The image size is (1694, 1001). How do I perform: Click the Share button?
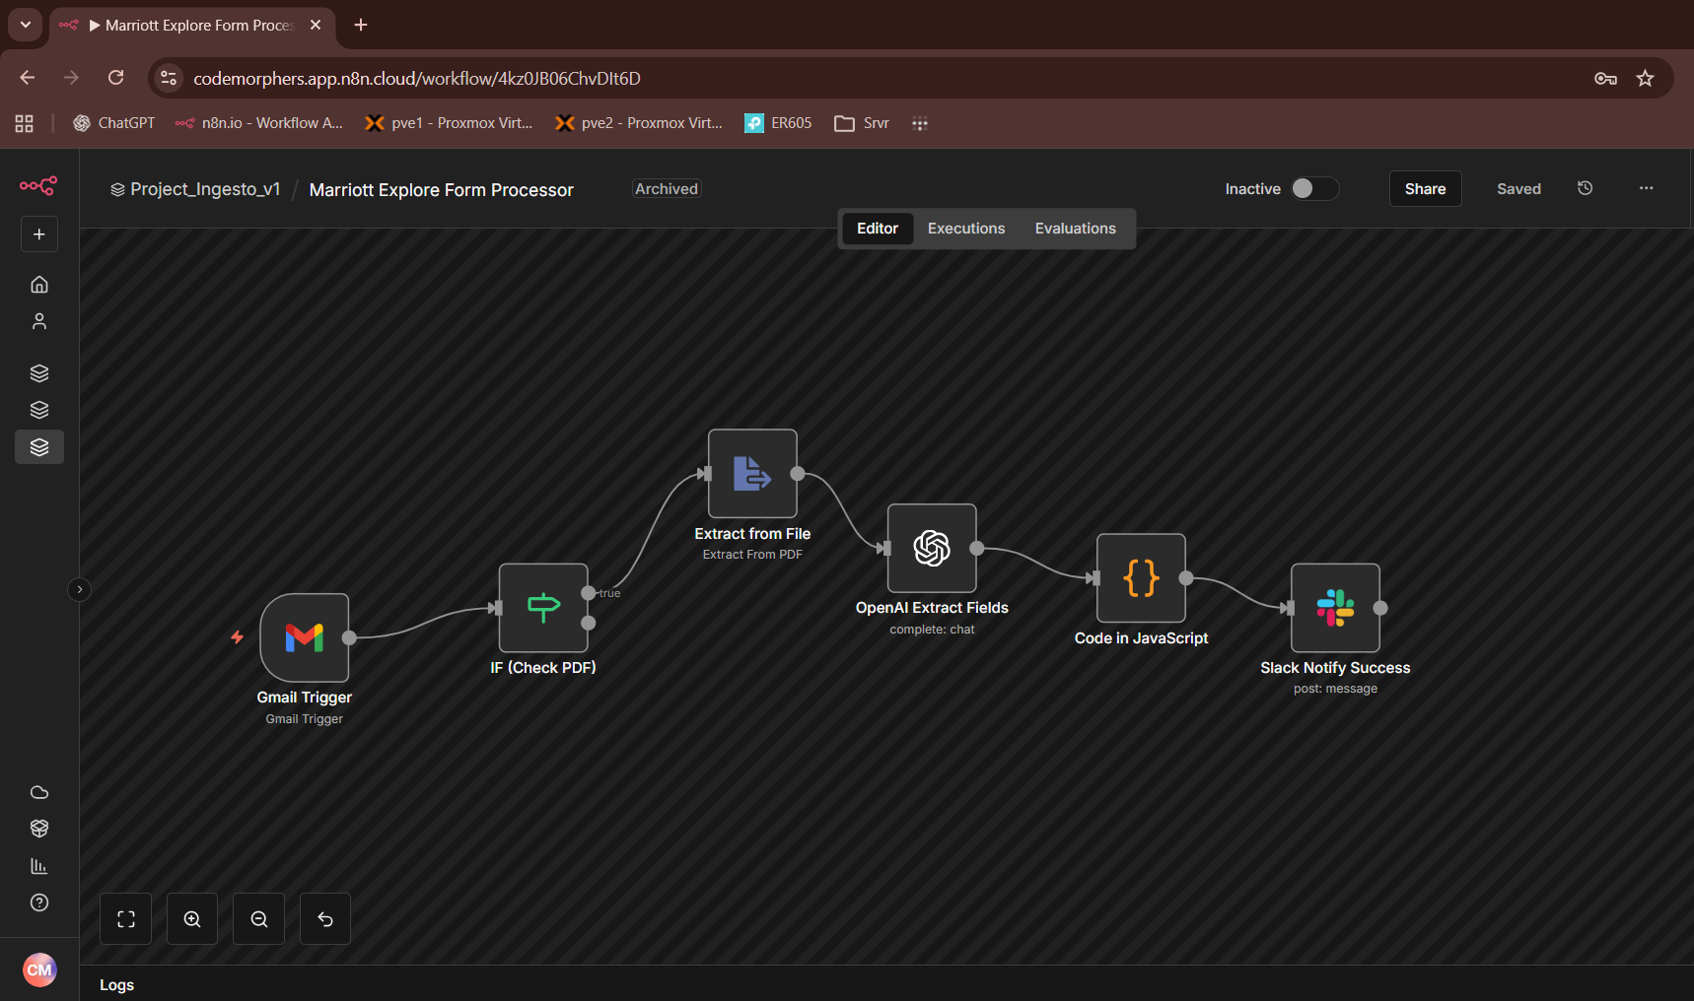coord(1425,189)
